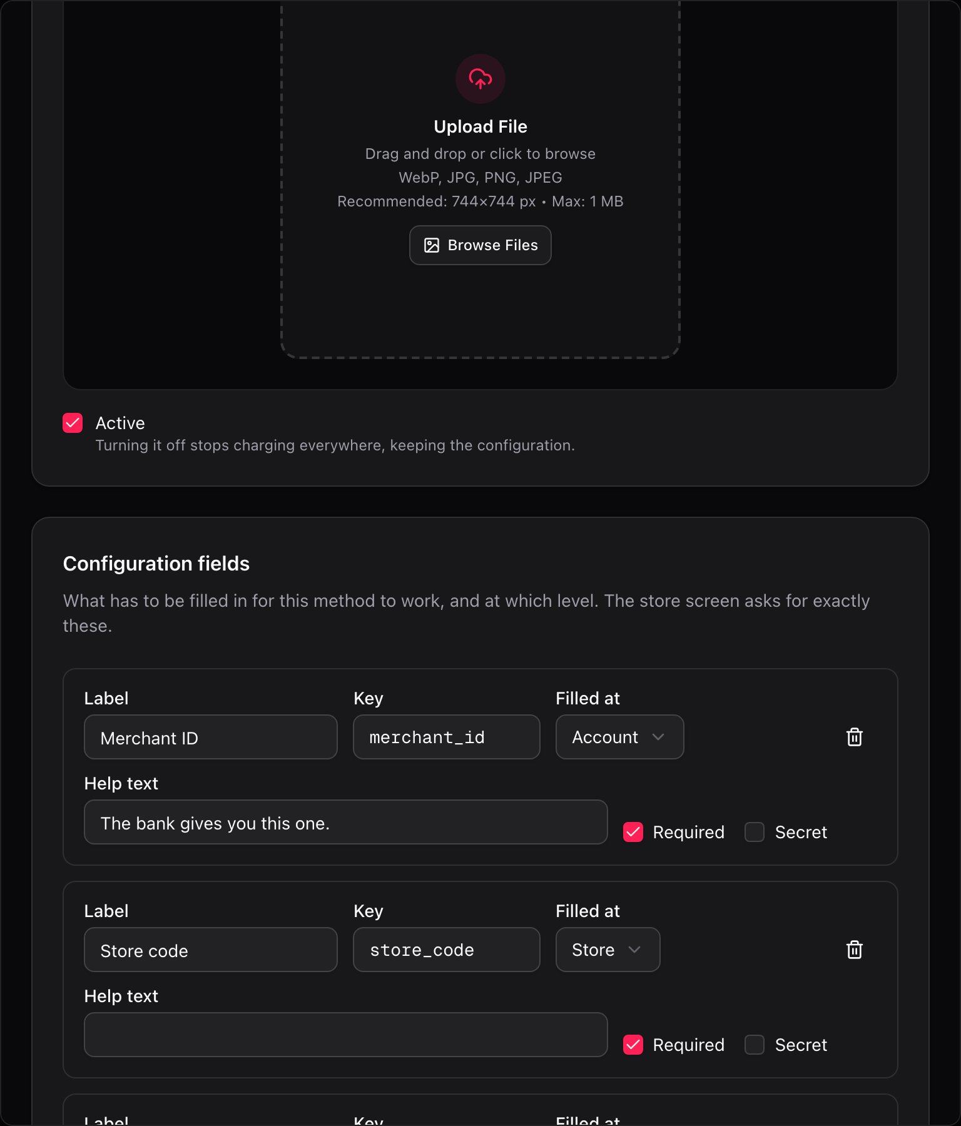Toggle the Active checkbox
This screenshot has width=961, height=1126.
73,423
